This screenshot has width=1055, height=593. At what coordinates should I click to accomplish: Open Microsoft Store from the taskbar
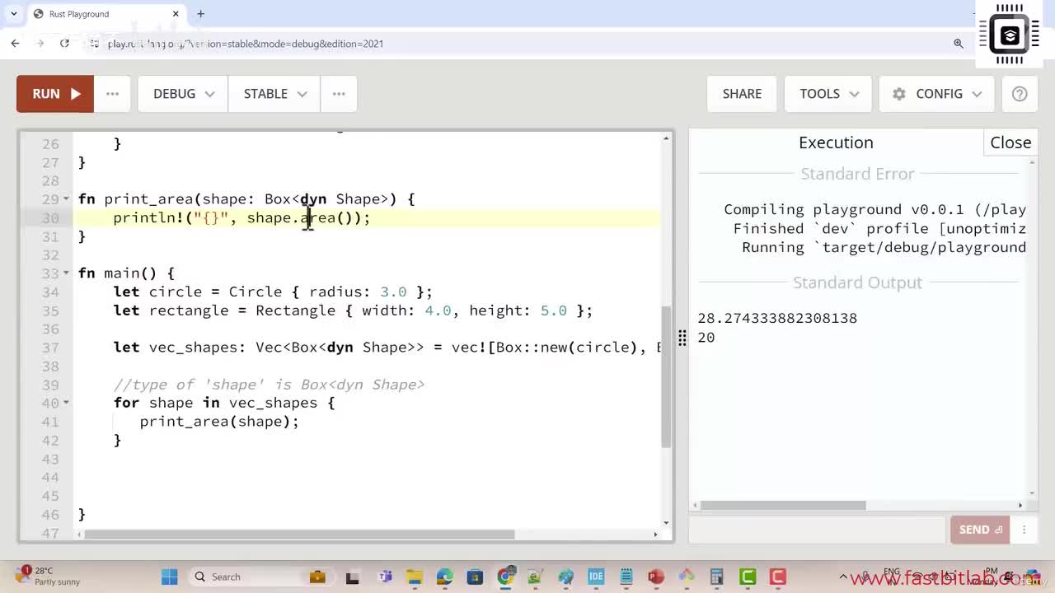click(475, 577)
